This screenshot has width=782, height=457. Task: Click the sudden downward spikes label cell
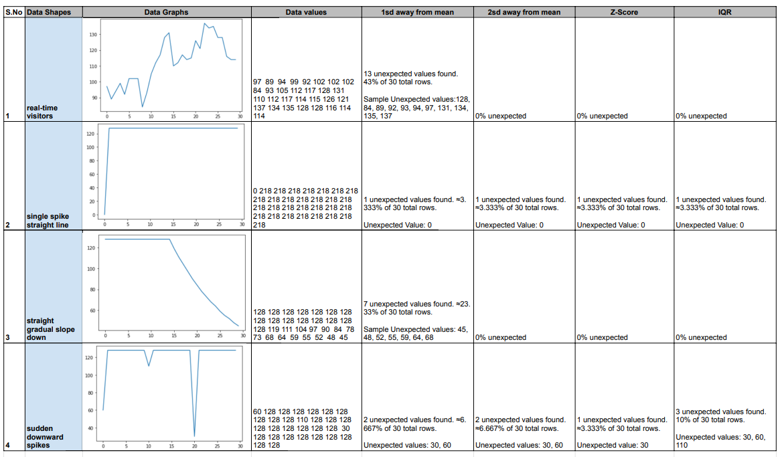point(54,397)
